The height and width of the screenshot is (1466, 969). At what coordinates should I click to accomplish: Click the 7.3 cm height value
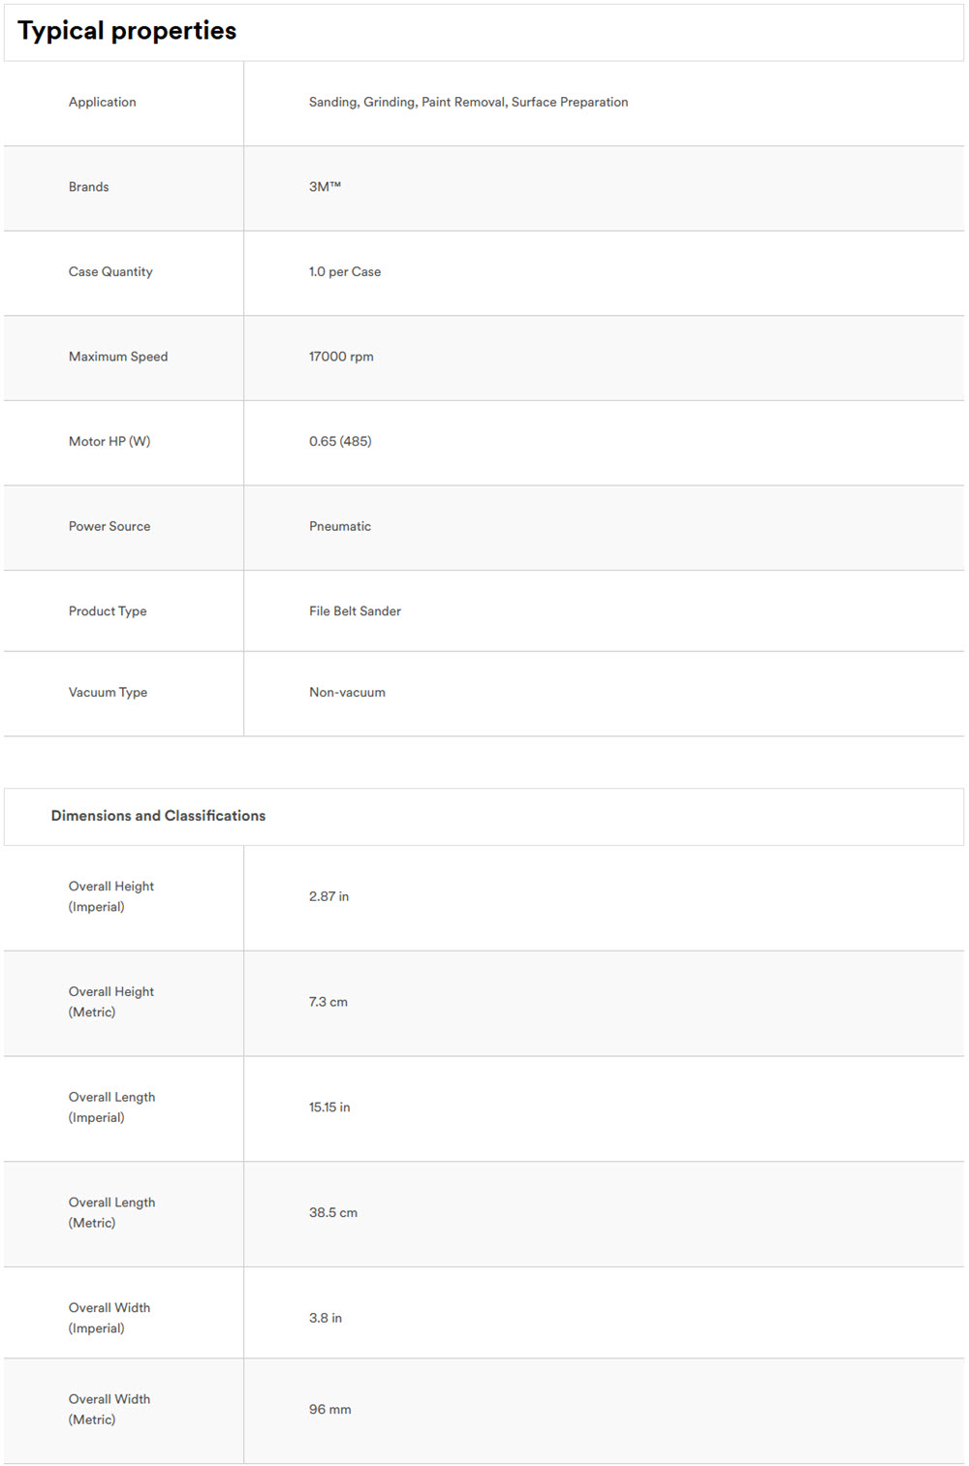click(x=328, y=1002)
